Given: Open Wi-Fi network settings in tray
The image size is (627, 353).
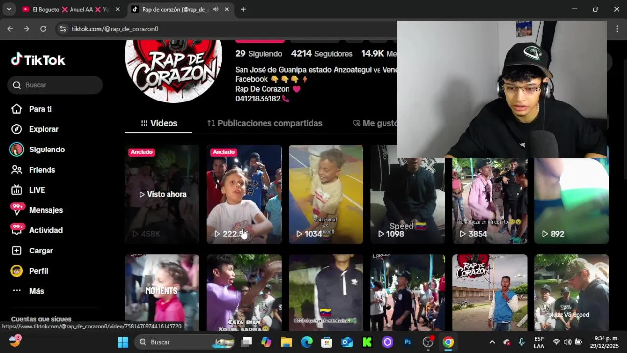Looking at the screenshot, I should coord(556,342).
